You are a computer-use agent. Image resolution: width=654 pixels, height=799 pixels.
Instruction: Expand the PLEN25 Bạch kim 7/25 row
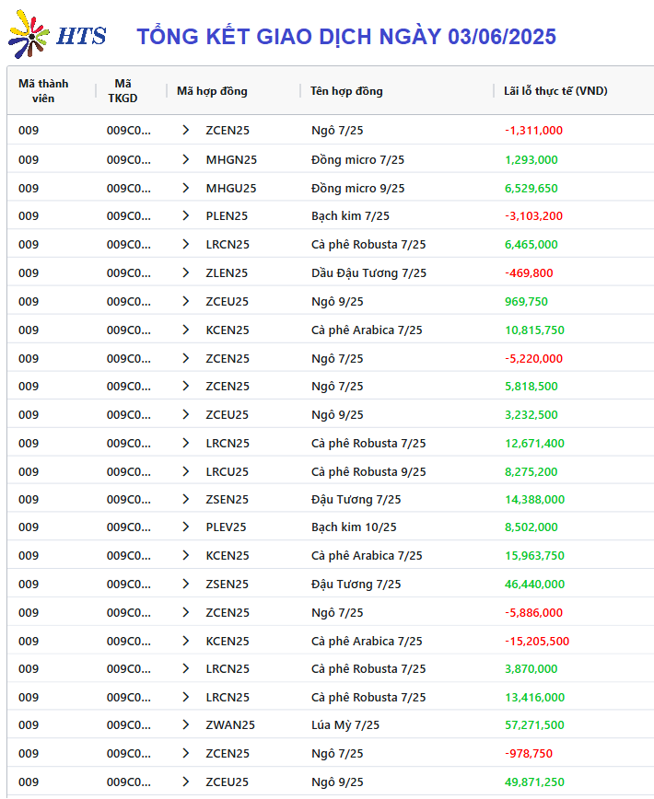tap(185, 215)
